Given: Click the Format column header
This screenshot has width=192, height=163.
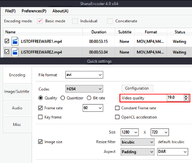Looking at the screenshot, I should [x=151, y=32].
